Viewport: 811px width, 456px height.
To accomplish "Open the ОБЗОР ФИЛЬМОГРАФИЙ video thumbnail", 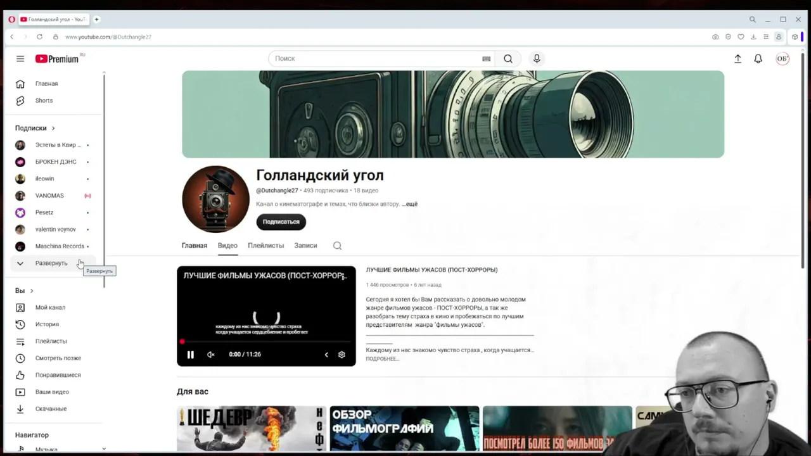I will tap(404, 429).
